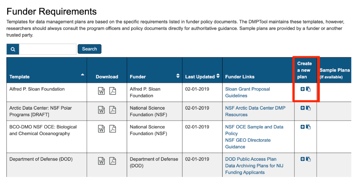Screen dimensions: 352x178
Task: Create new plan from Department of Defense template
Action: click(x=302, y=159)
